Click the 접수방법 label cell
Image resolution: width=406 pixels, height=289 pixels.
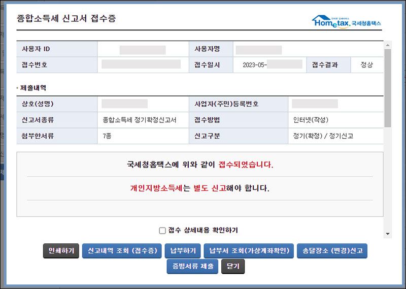tap(239, 120)
